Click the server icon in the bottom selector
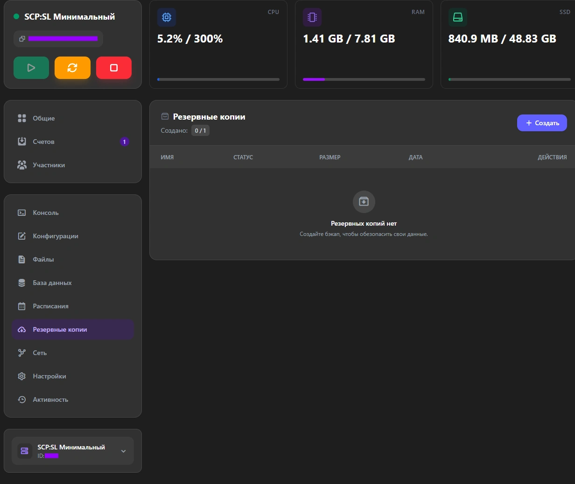 point(25,451)
